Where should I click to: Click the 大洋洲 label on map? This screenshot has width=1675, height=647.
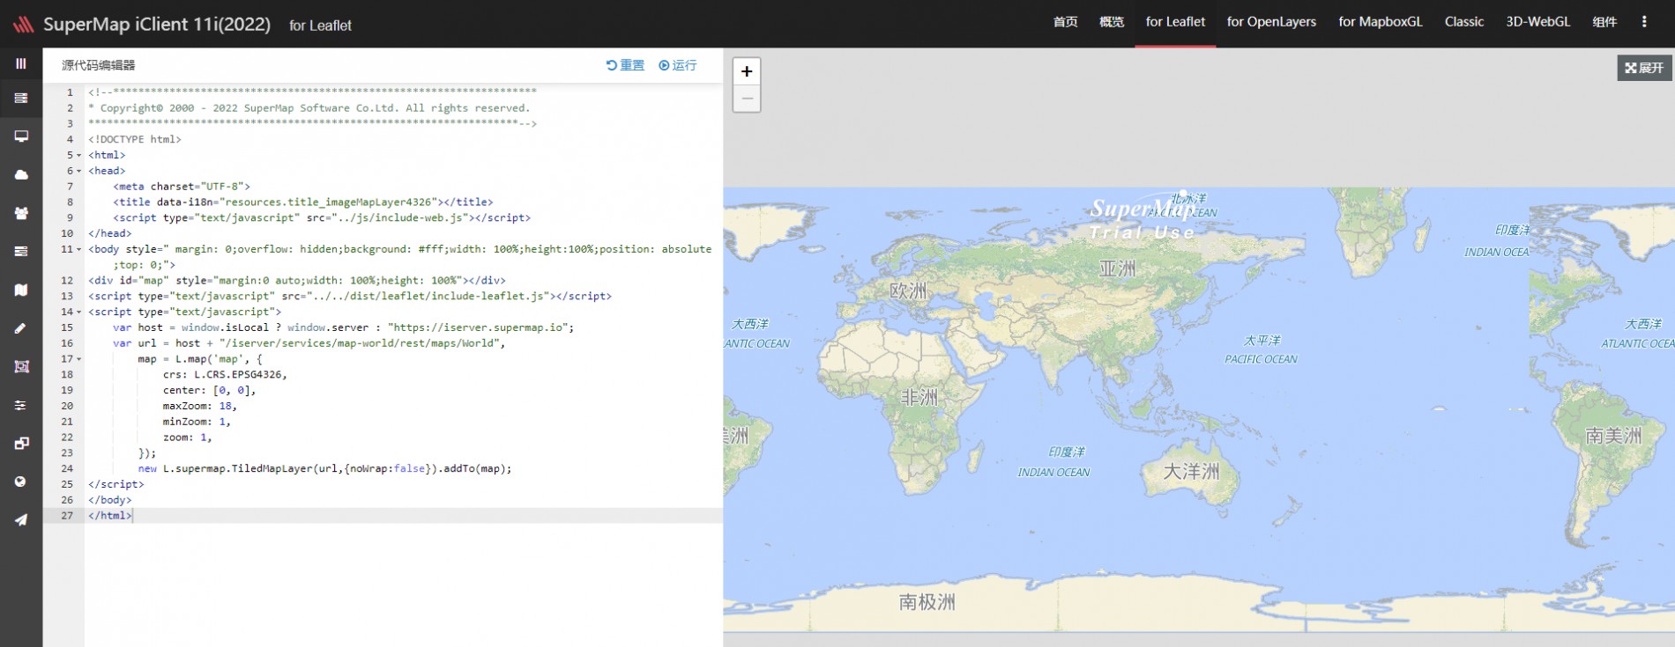click(x=1192, y=472)
